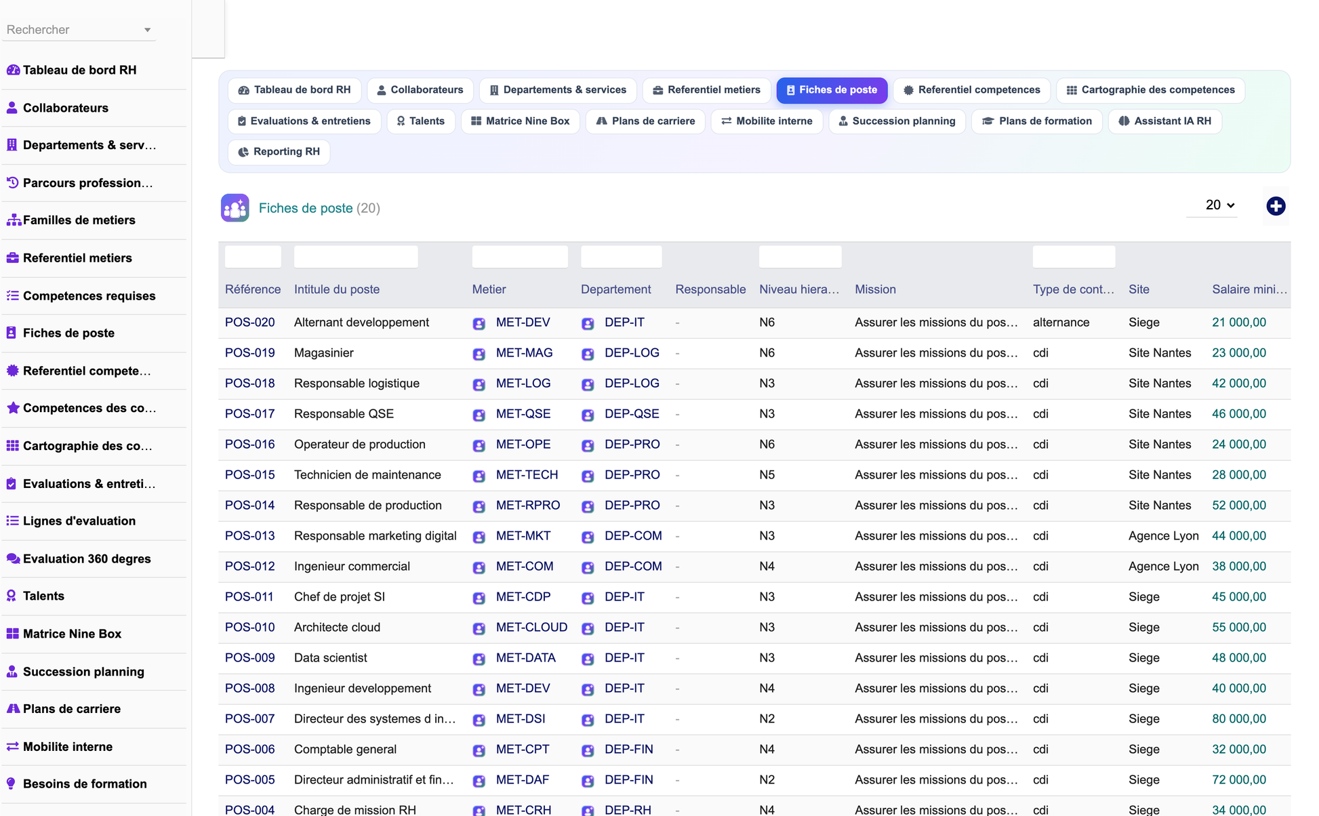Select the alternance contract type cell
This screenshot has width=1319, height=816.
(1061, 323)
